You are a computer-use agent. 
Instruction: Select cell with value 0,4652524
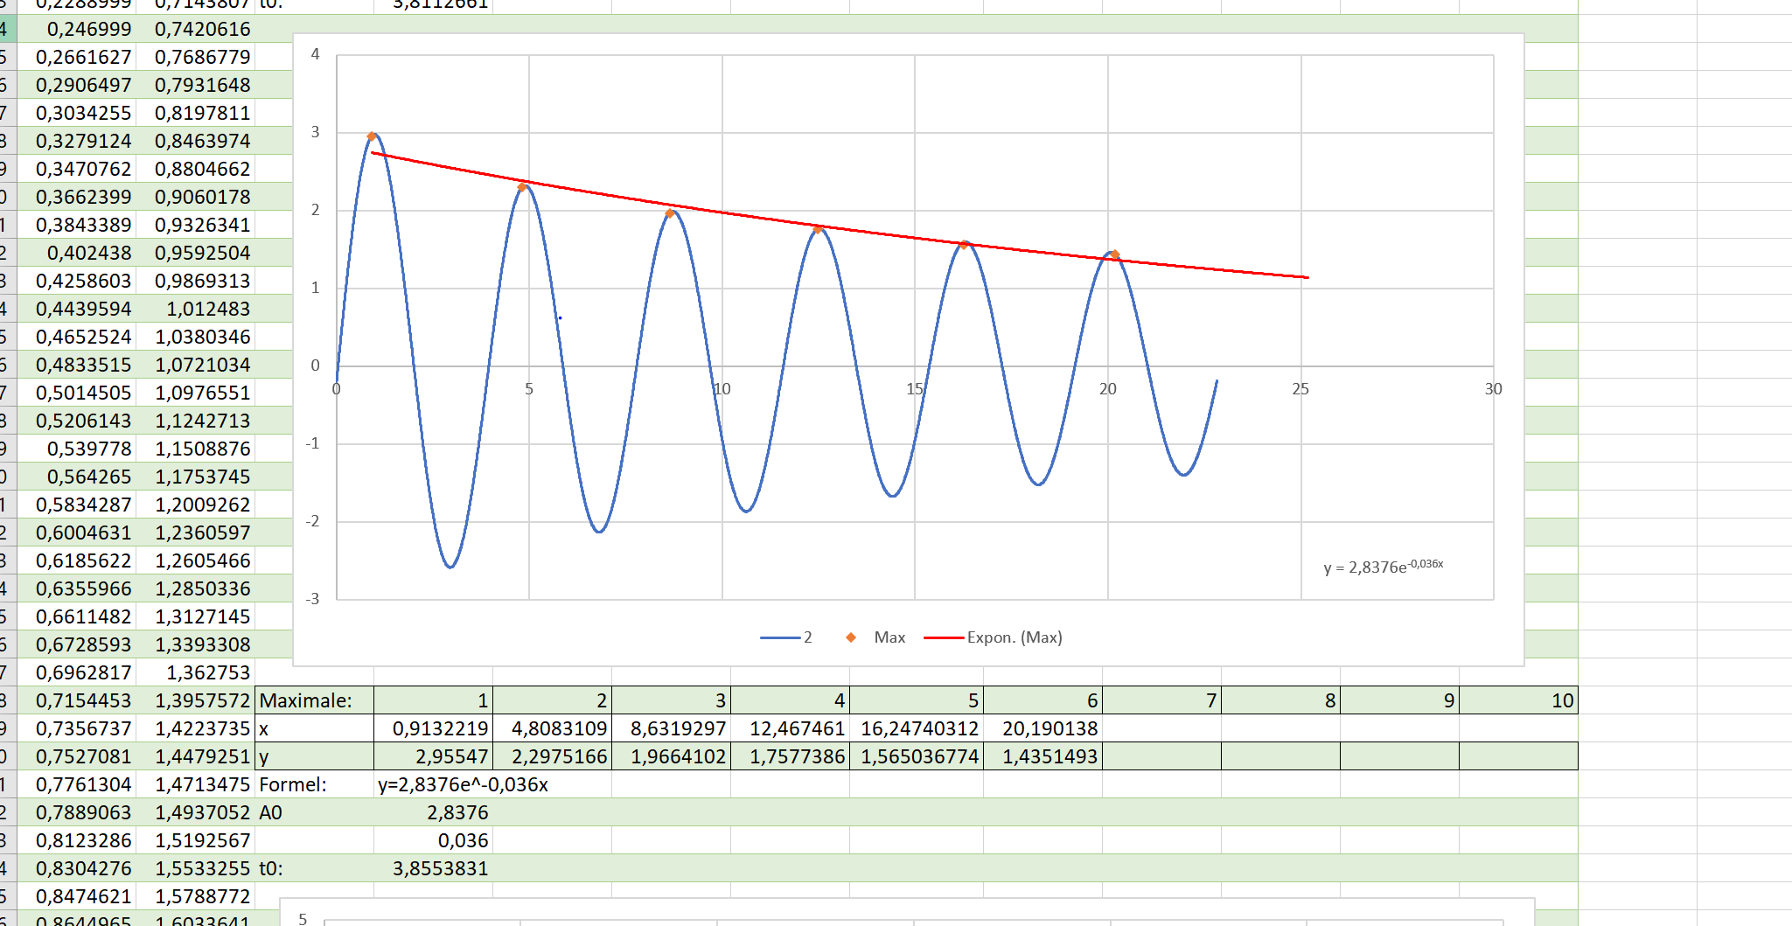pyautogui.click(x=76, y=337)
